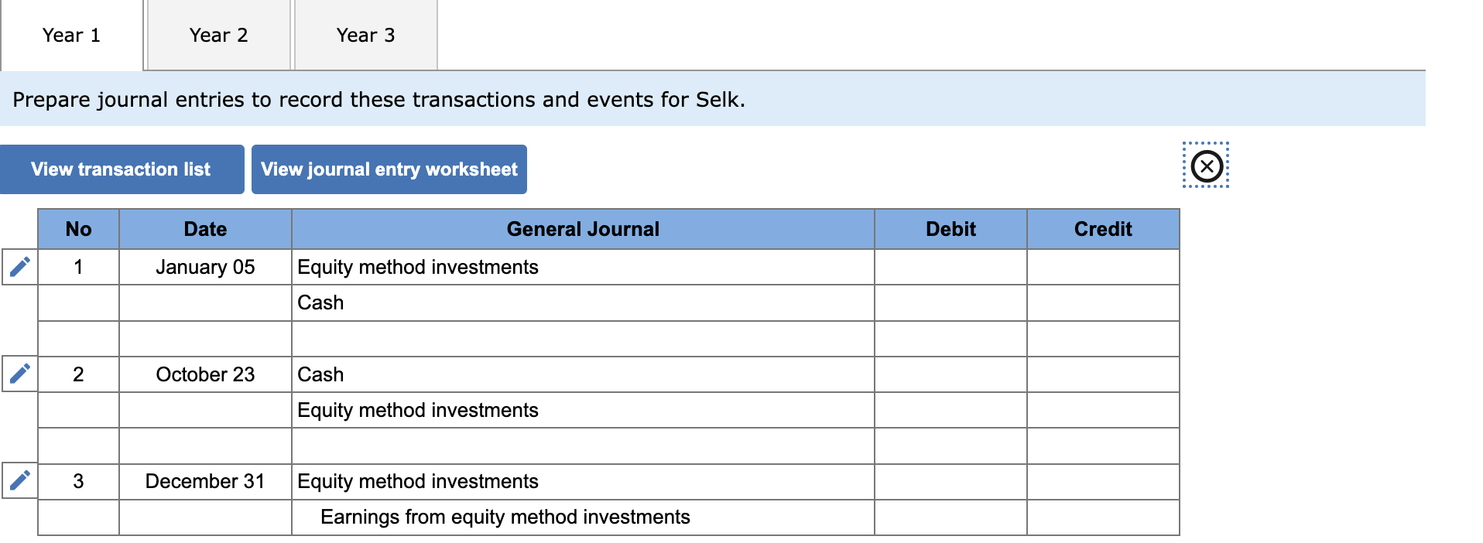Click debit cell for December 31 entry

coord(950,481)
